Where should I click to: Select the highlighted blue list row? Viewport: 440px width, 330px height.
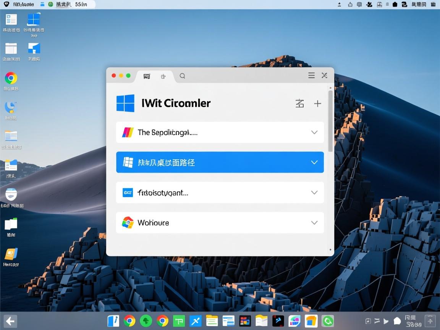coord(220,162)
